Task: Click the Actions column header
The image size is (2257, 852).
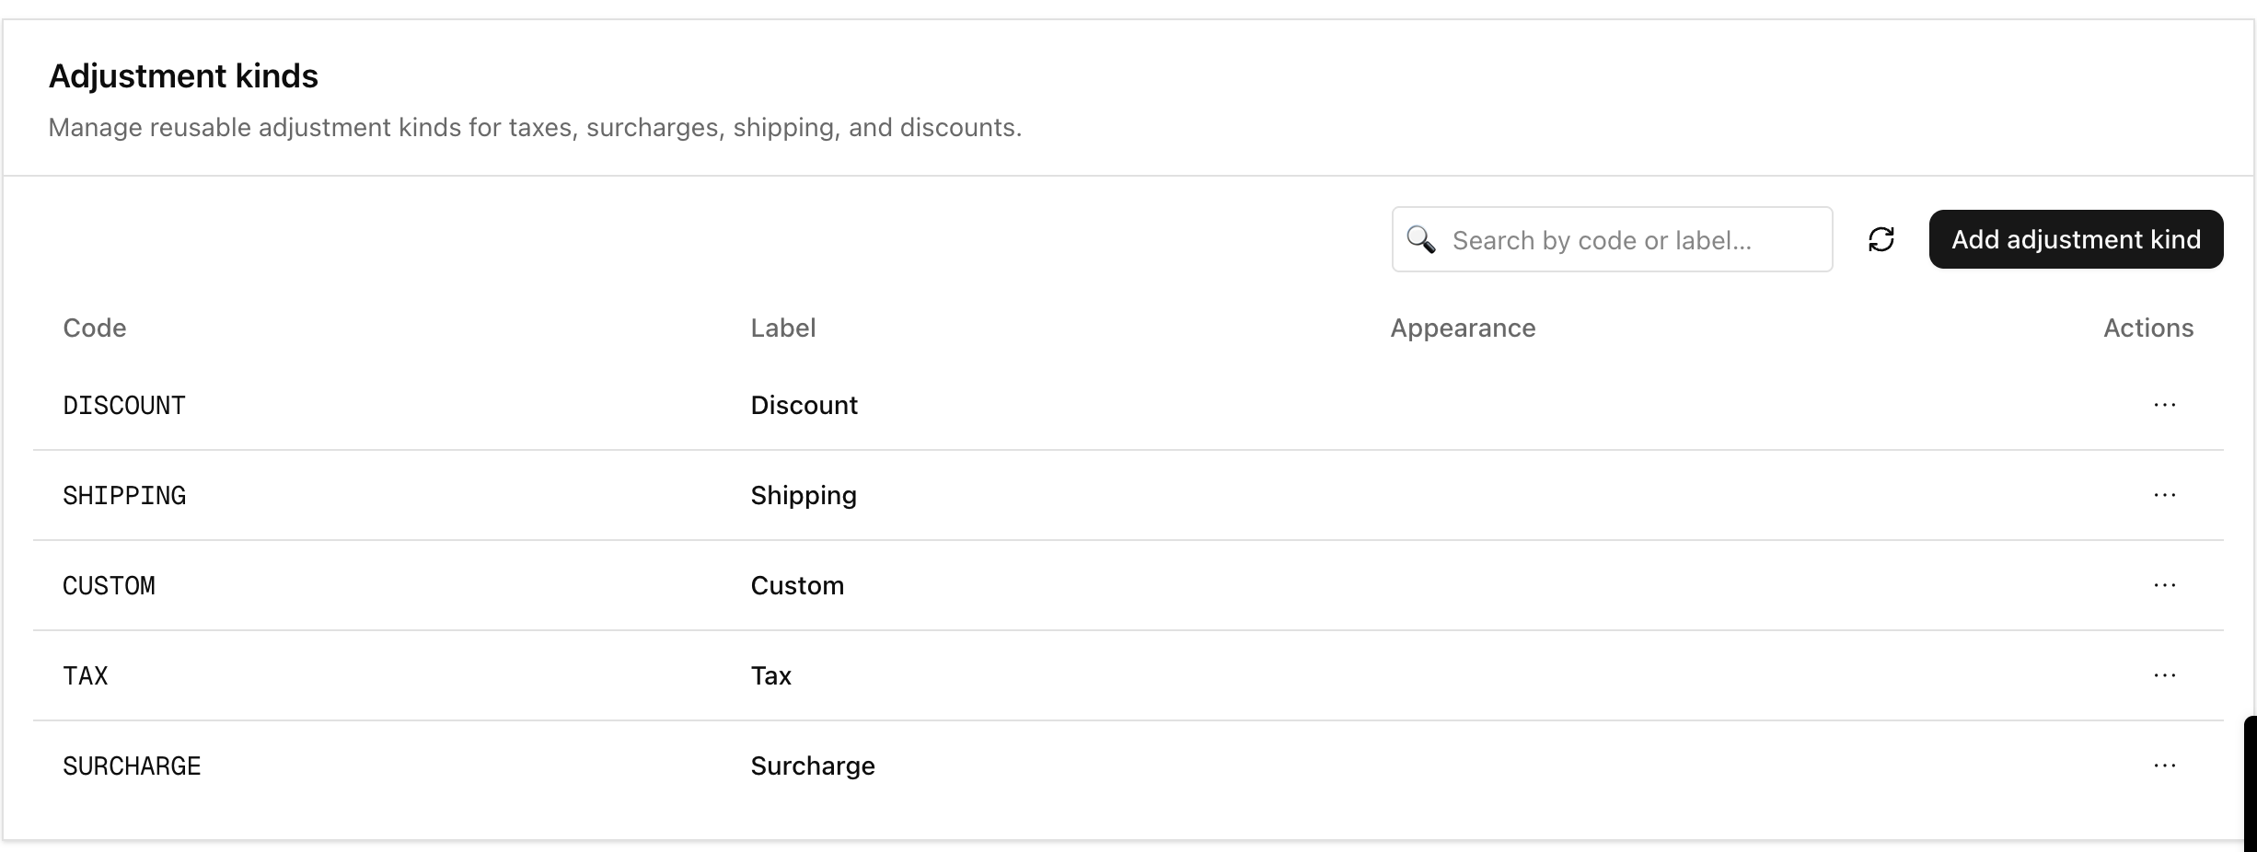Action: (2147, 328)
